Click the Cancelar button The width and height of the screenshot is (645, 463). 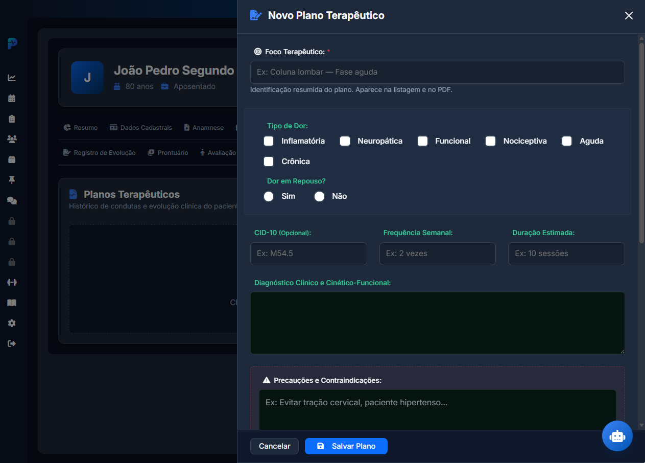point(274,446)
